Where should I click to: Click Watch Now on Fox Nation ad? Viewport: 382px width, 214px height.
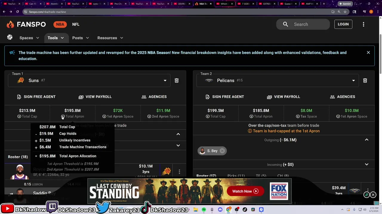[x=245, y=191]
